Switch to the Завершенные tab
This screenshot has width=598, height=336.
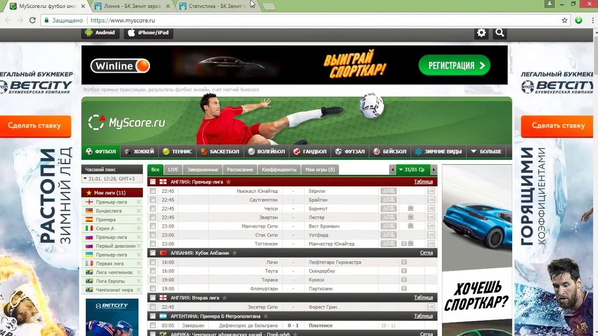click(x=203, y=170)
